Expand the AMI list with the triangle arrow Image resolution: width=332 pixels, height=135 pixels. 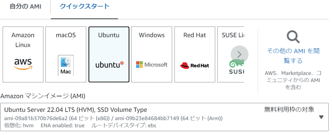click(x=321, y=117)
